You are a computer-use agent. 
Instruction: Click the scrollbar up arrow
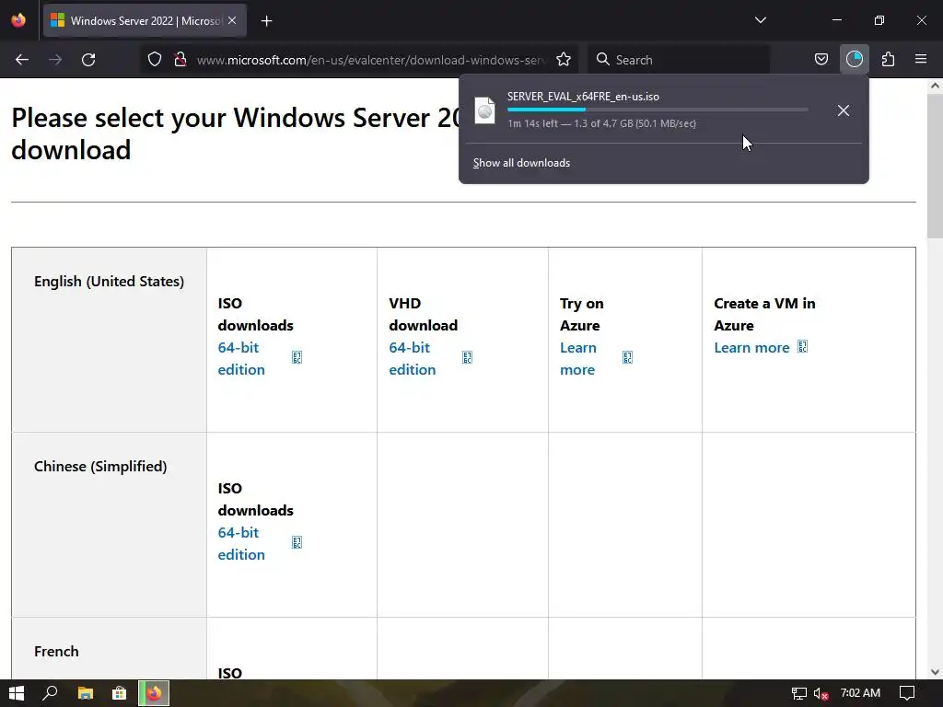coord(935,86)
